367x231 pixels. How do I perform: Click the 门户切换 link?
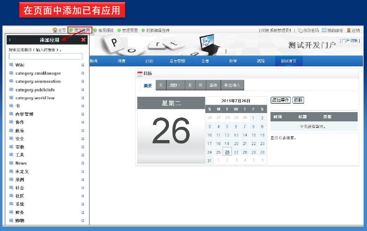[350, 40]
